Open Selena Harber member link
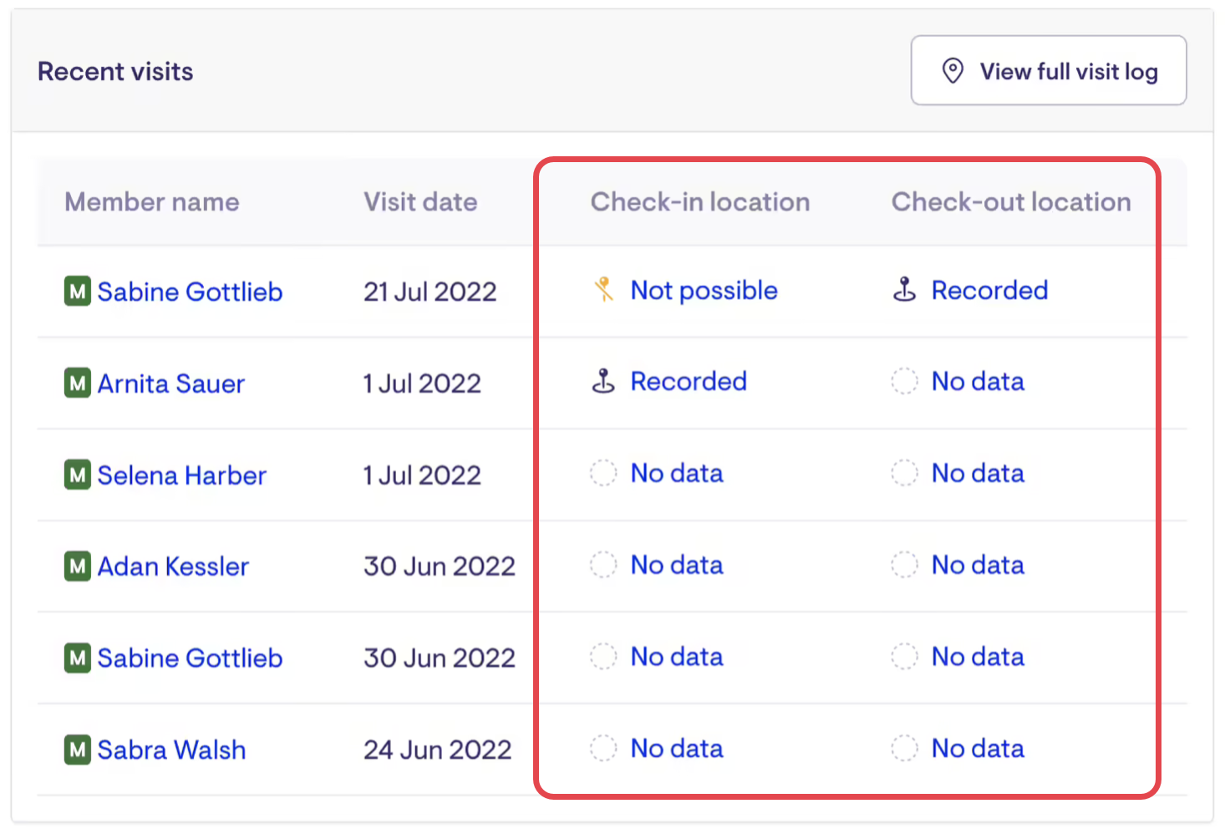This screenshot has height=834, width=1225. (x=182, y=475)
